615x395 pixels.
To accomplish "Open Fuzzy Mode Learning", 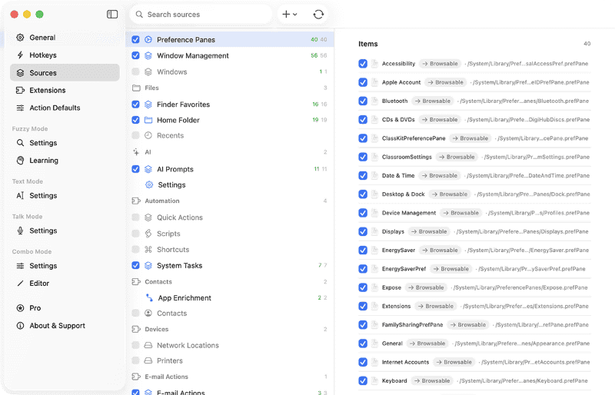I will coord(65,161).
